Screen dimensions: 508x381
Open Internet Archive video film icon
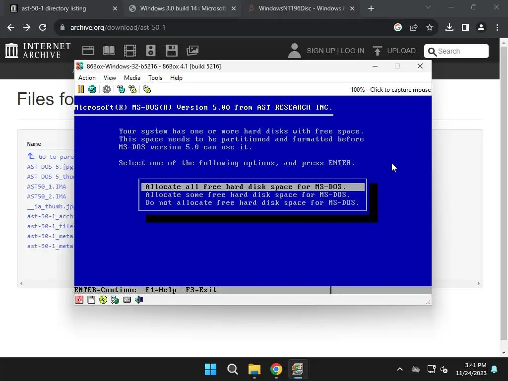coord(130,51)
